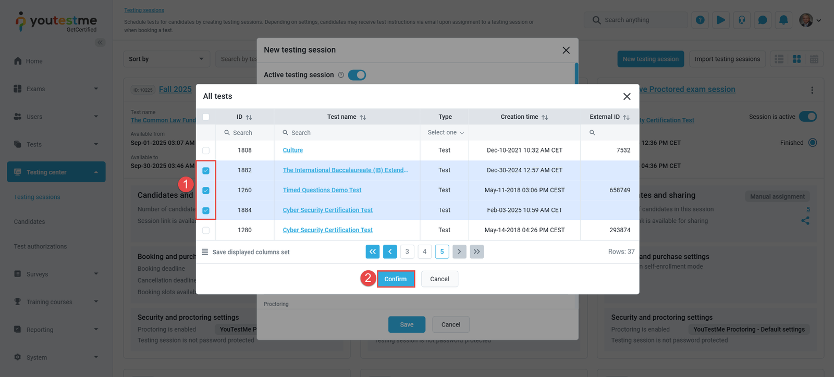Click the help question mark icon in header
Image resolution: width=834 pixels, height=377 pixels.
coord(700,20)
